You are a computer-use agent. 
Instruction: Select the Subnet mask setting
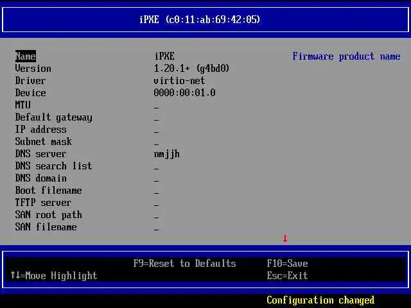pyautogui.click(x=43, y=142)
